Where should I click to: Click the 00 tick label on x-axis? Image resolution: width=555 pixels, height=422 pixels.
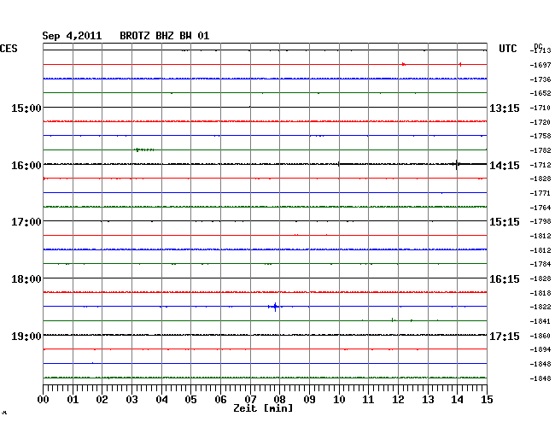click(44, 399)
